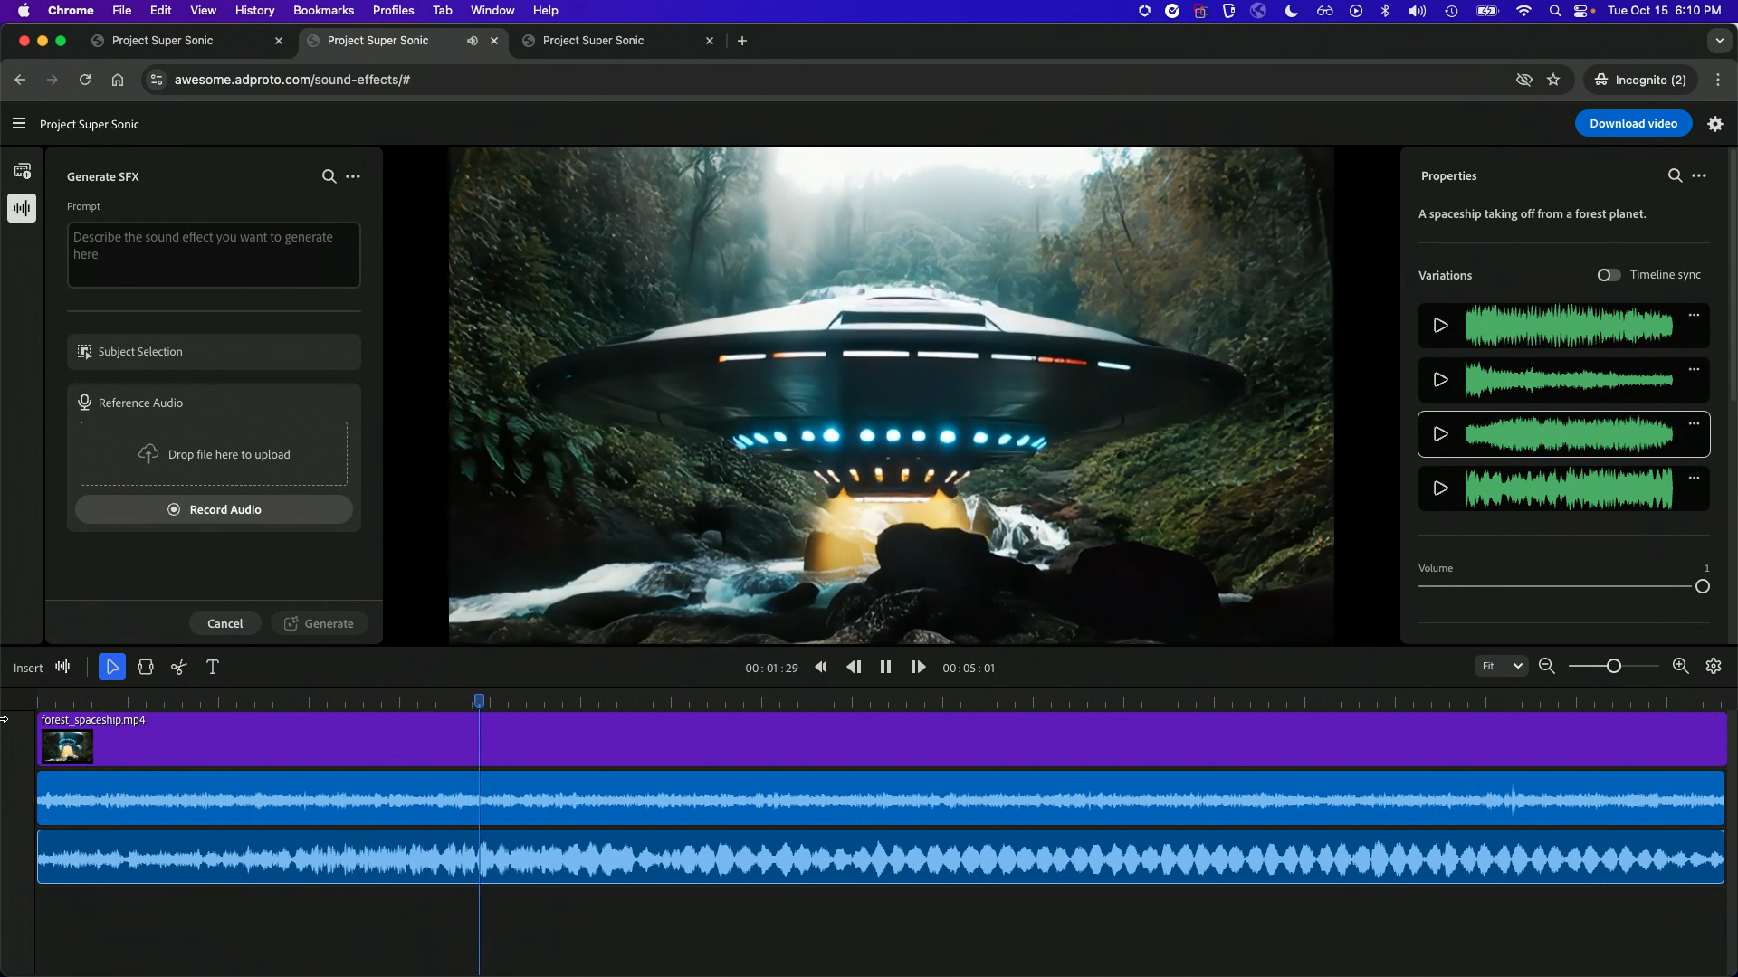This screenshot has height=977, width=1738.
Task: Click the Cancel button
Action: 224,623
